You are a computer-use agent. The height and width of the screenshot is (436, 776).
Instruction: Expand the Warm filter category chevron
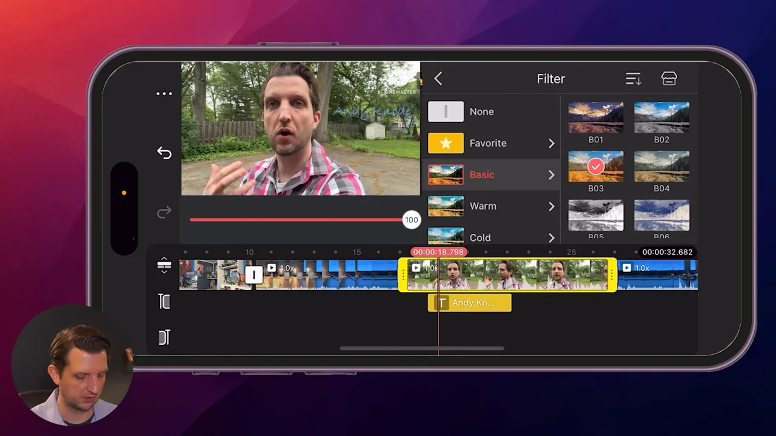[551, 206]
